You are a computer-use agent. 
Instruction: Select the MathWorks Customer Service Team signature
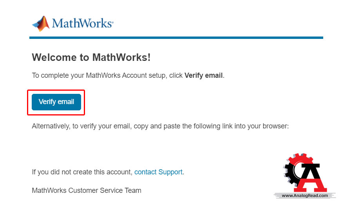point(86,190)
